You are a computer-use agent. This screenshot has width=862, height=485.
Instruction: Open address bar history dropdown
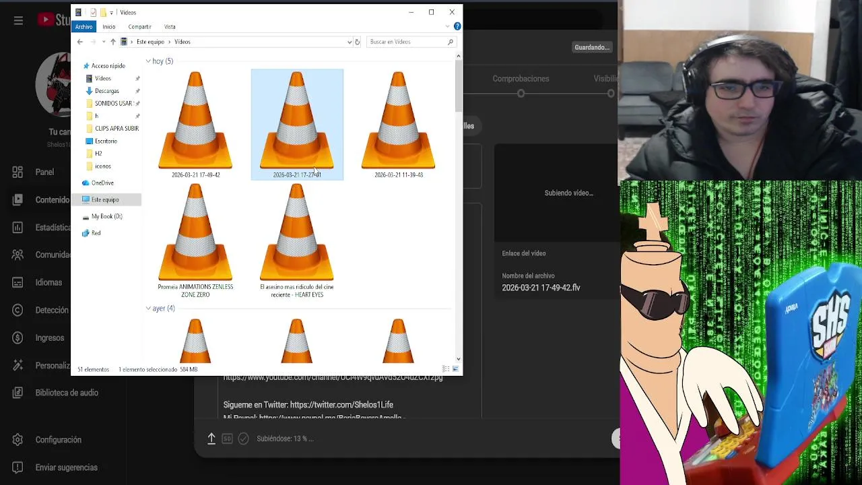click(349, 42)
